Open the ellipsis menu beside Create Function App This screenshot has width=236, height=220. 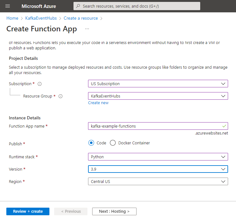click(87, 29)
